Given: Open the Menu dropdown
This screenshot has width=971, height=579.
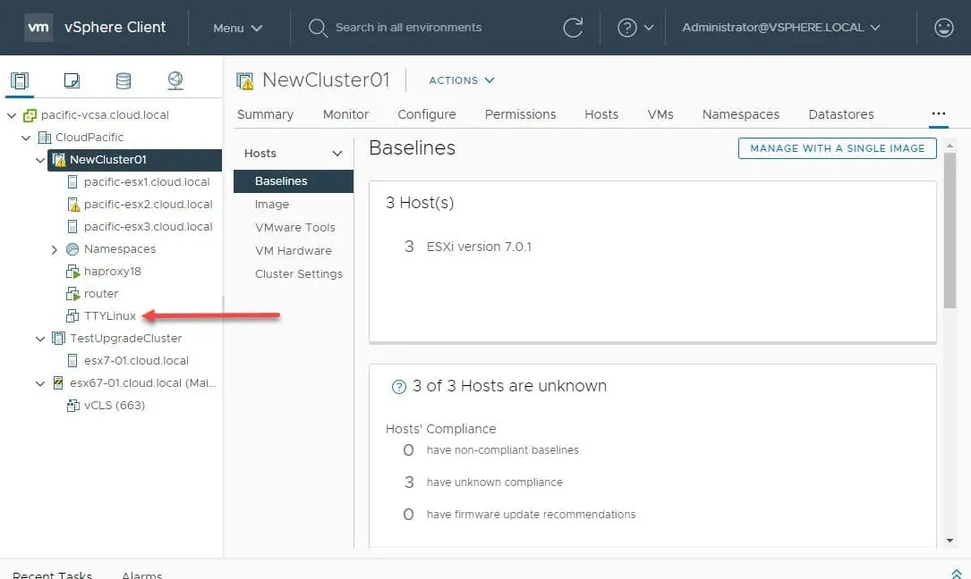Looking at the screenshot, I should 237,28.
